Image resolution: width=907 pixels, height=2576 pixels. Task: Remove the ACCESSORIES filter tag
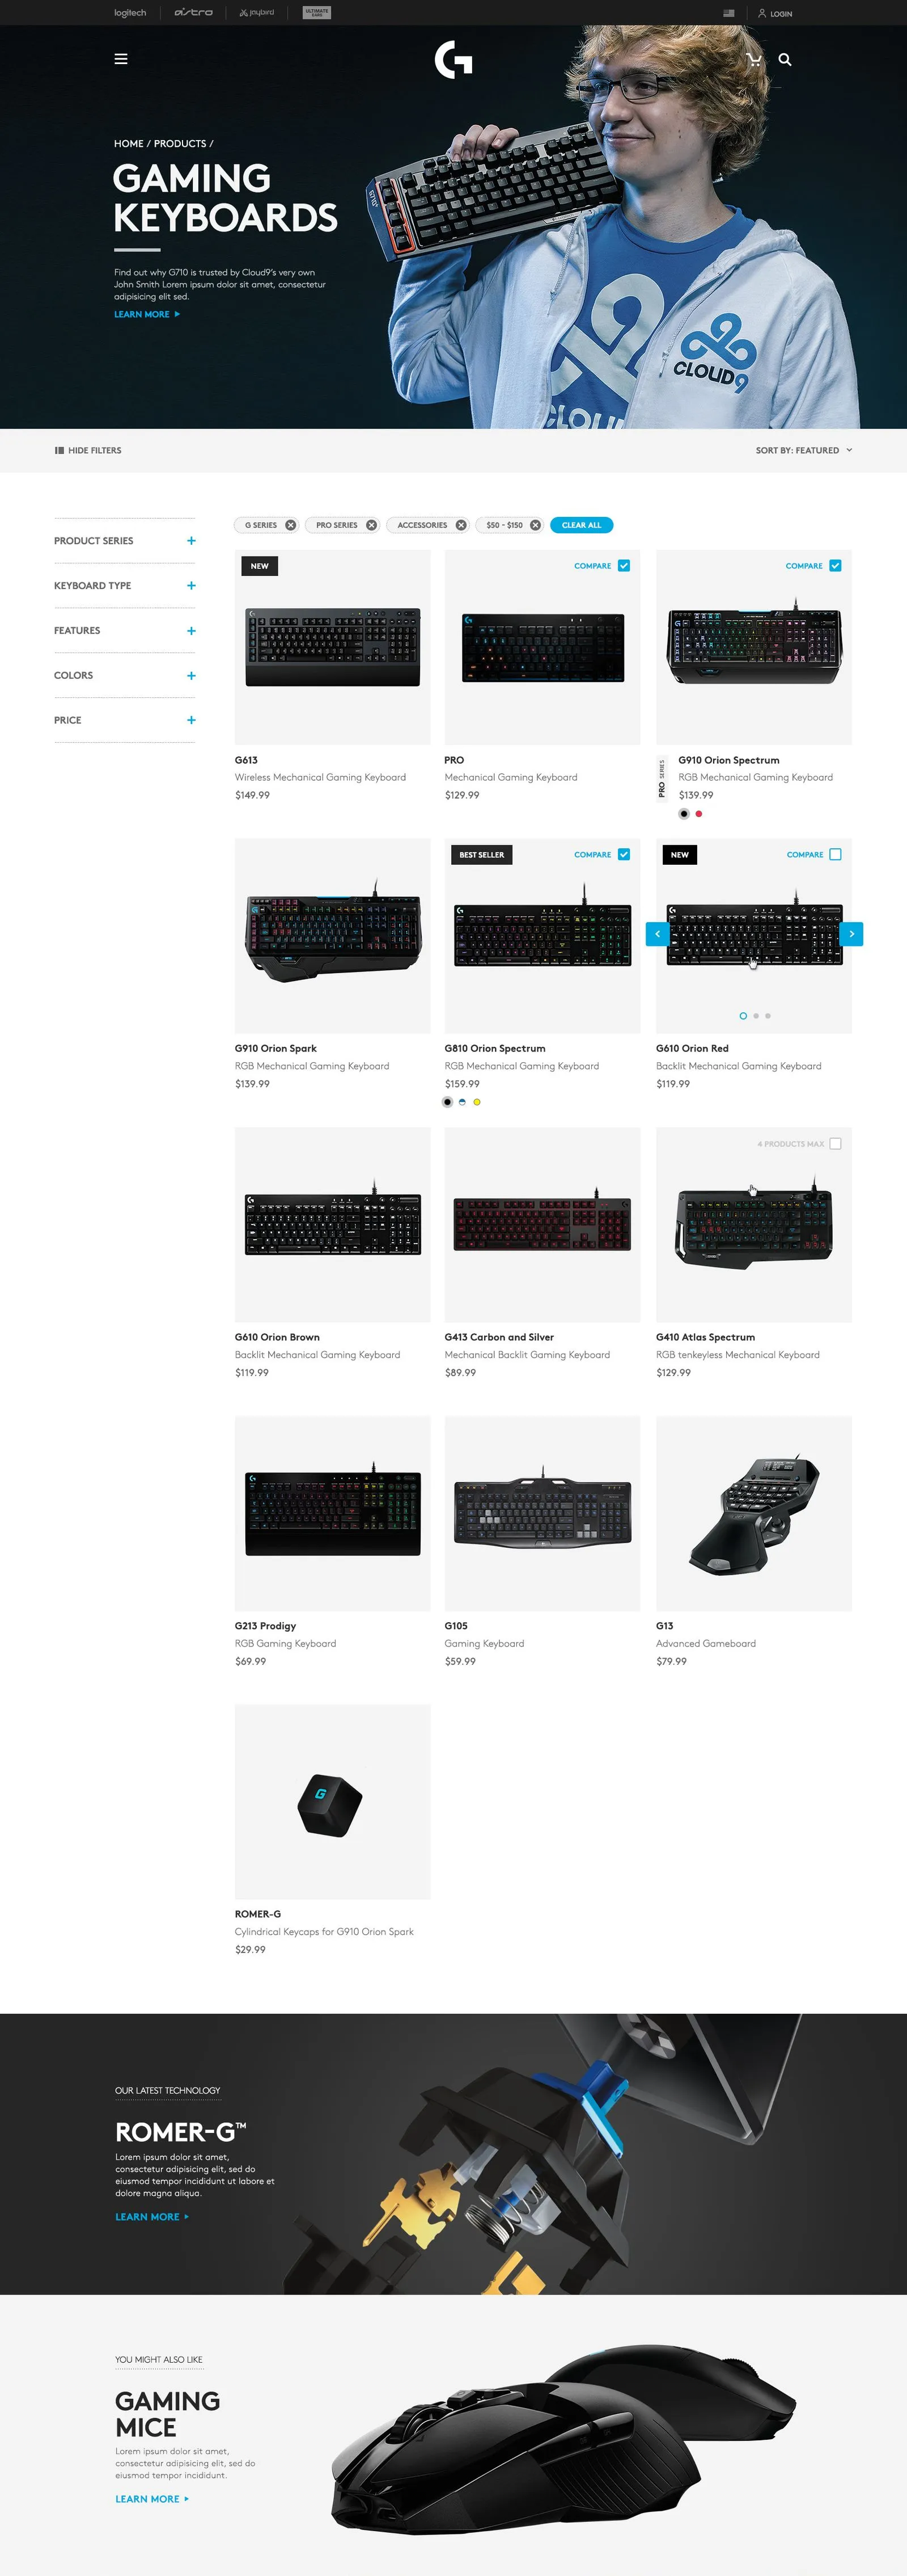tap(460, 525)
